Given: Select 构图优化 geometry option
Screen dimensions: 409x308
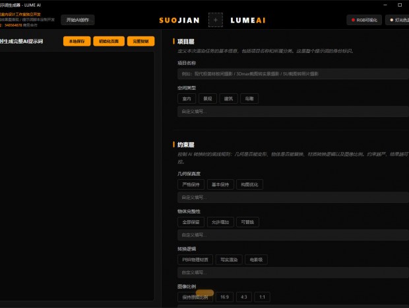Looking at the screenshot, I should 249,184.
